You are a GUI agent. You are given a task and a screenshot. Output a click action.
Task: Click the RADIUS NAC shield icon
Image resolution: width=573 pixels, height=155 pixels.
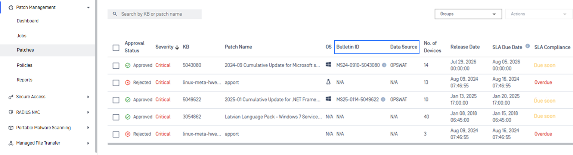(x=10, y=112)
